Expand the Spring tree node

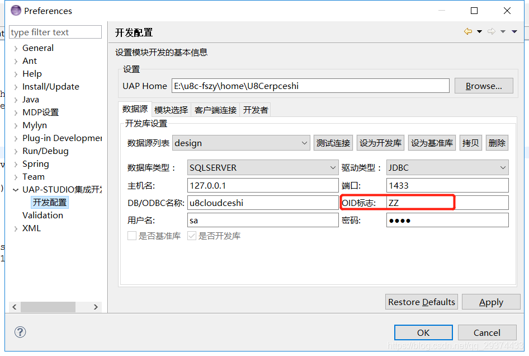[x=16, y=164]
